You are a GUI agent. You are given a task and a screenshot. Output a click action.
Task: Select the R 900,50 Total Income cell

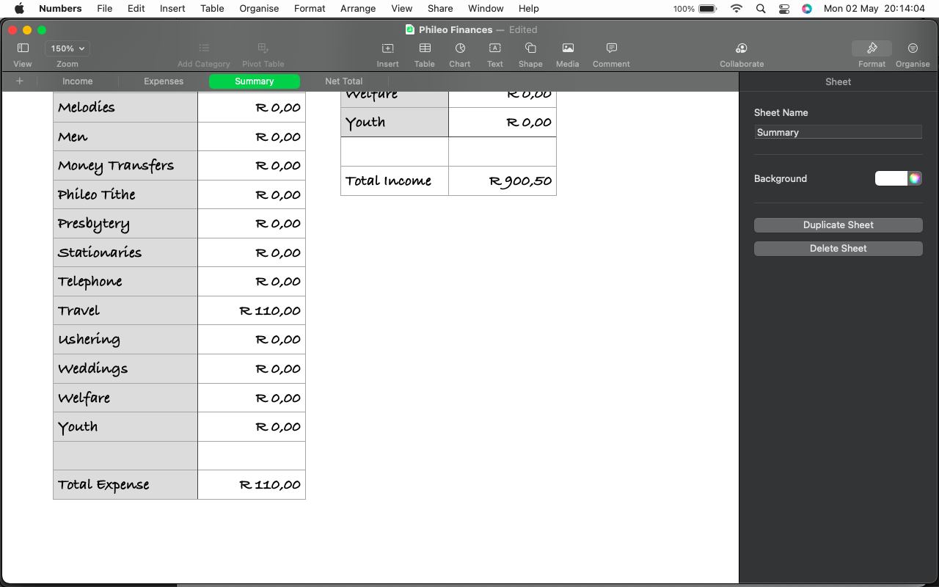click(x=503, y=181)
